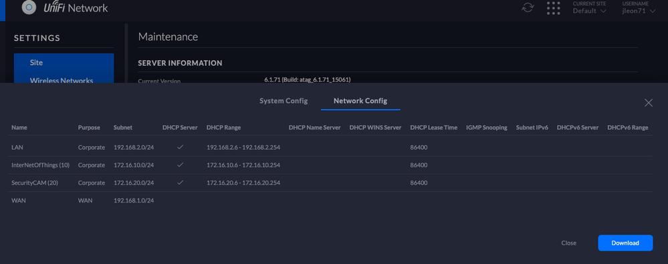Viewport: 668px width, 264px height.
Task: Click subnet 172.16.20.0/24
Action: point(134,182)
